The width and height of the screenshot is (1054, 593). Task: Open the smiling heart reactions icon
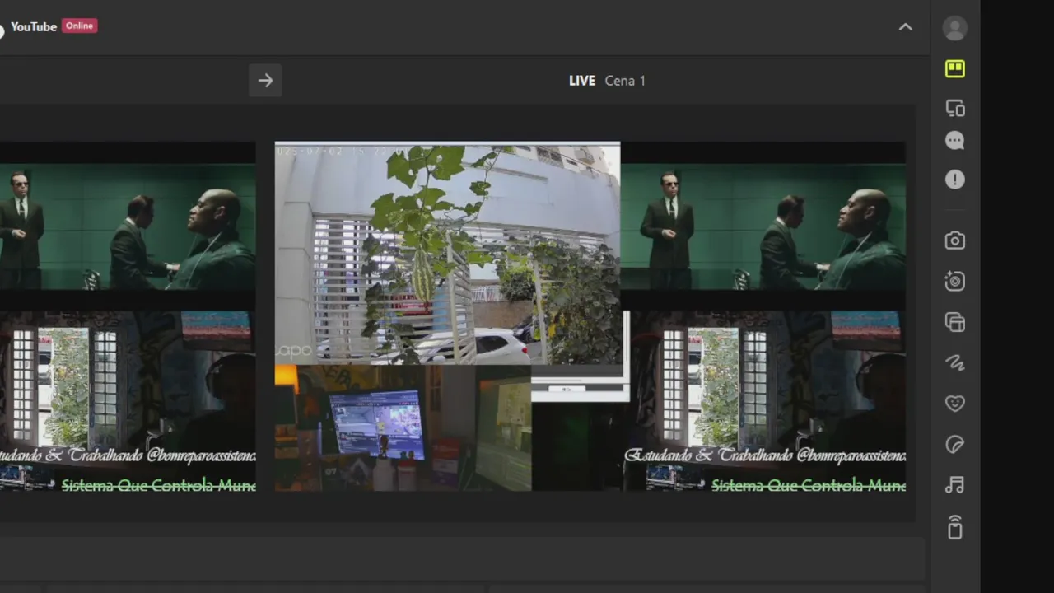[x=955, y=404]
